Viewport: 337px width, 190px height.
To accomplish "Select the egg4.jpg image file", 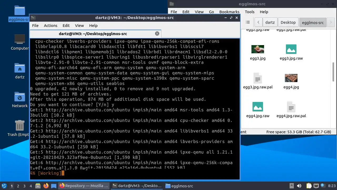I will pos(291,81).
